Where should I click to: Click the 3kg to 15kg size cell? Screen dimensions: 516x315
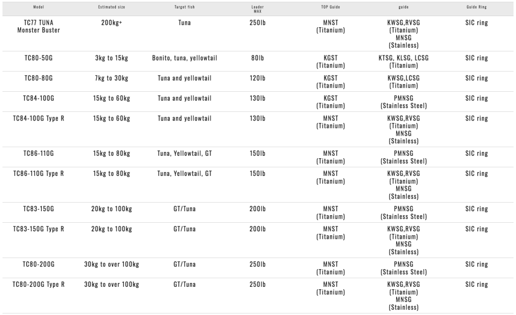pos(111,58)
